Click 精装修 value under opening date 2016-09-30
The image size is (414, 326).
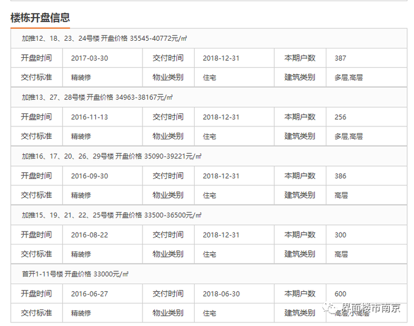pos(81,195)
